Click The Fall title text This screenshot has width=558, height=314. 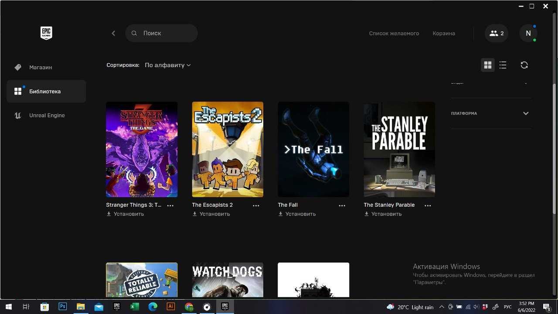tap(288, 205)
